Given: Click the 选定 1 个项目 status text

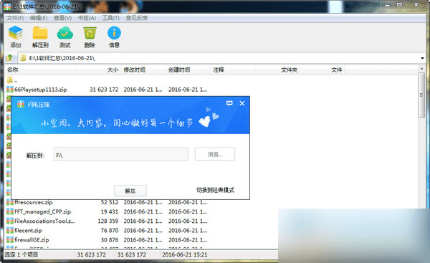Looking at the screenshot, I should pyautogui.click(x=21, y=254).
